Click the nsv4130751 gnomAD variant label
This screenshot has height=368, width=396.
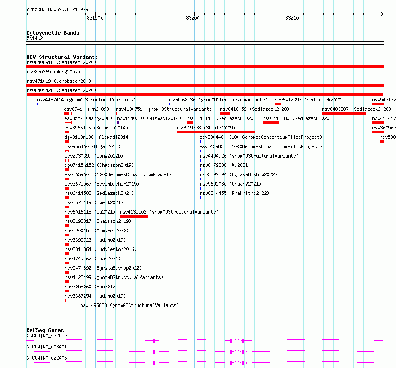(x=165, y=109)
